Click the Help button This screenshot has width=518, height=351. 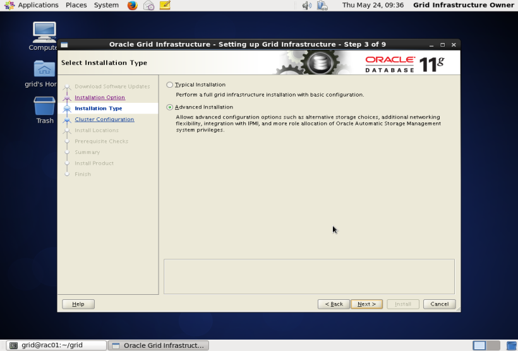[x=78, y=304]
